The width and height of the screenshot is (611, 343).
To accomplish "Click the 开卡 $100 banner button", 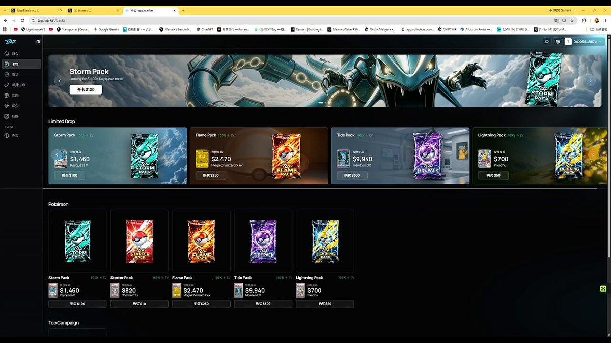I will coord(86,89).
